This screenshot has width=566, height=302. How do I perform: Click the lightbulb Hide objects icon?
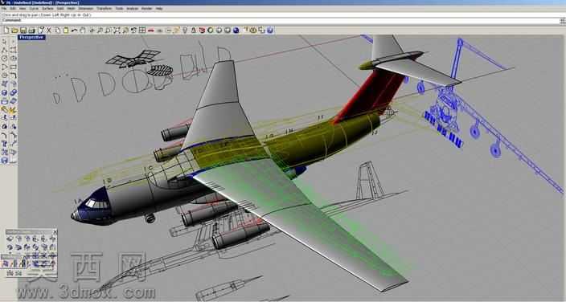(x=184, y=31)
